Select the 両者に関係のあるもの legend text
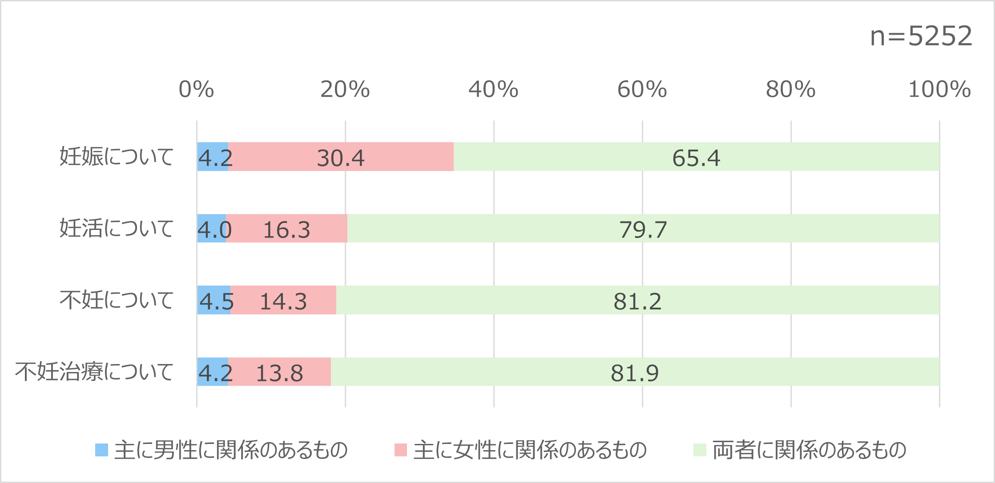The height and width of the screenshot is (483, 995). click(810, 450)
